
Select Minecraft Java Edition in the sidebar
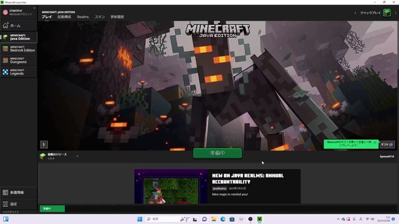(x=18, y=37)
